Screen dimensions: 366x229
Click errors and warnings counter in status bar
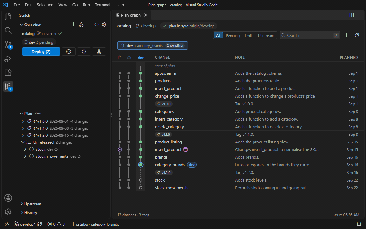click(x=56, y=224)
